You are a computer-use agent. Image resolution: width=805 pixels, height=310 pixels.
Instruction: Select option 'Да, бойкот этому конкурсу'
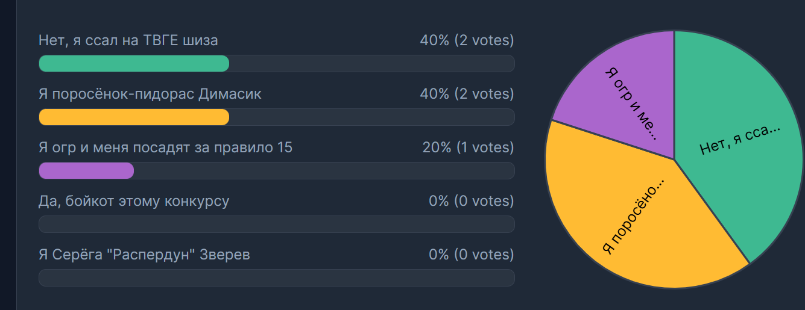[134, 201]
